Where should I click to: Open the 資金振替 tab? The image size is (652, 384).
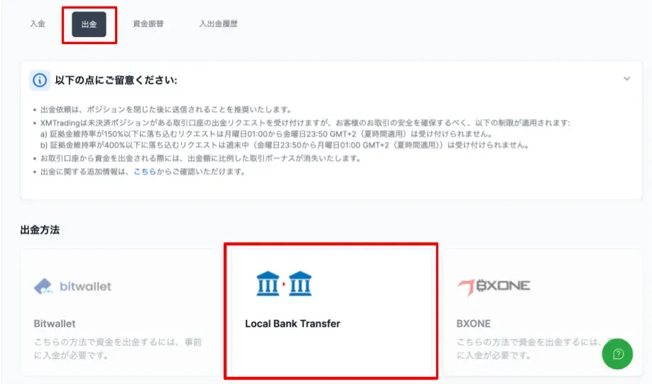point(148,23)
